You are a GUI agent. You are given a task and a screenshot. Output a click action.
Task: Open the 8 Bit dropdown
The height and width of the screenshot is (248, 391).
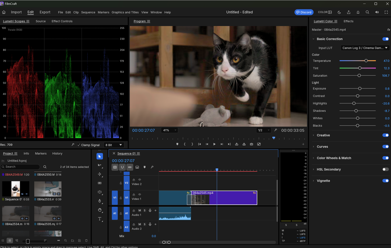(x=114, y=145)
